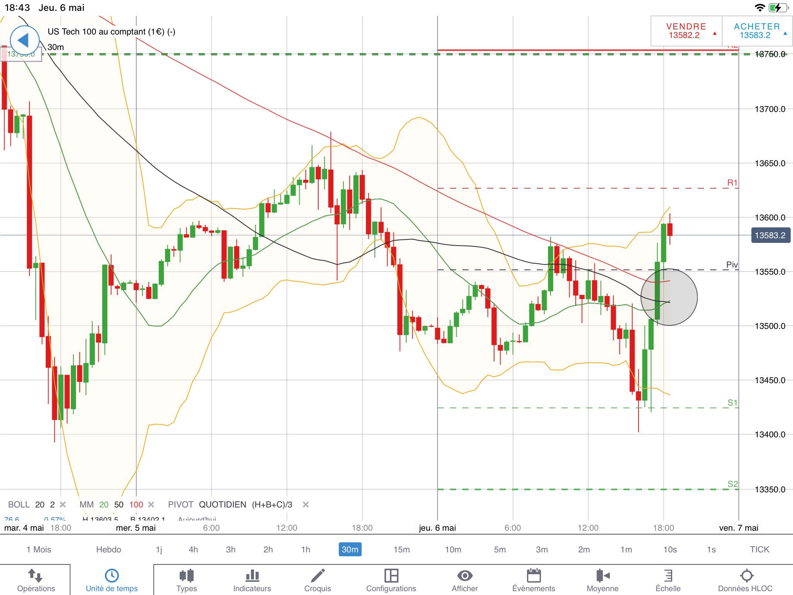Open the Configurations layout icon
Viewport: 793px width, 595px height.
pyautogui.click(x=391, y=576)
